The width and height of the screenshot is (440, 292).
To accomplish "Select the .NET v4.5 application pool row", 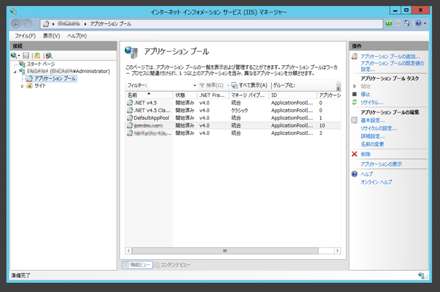I will [233, 103].
